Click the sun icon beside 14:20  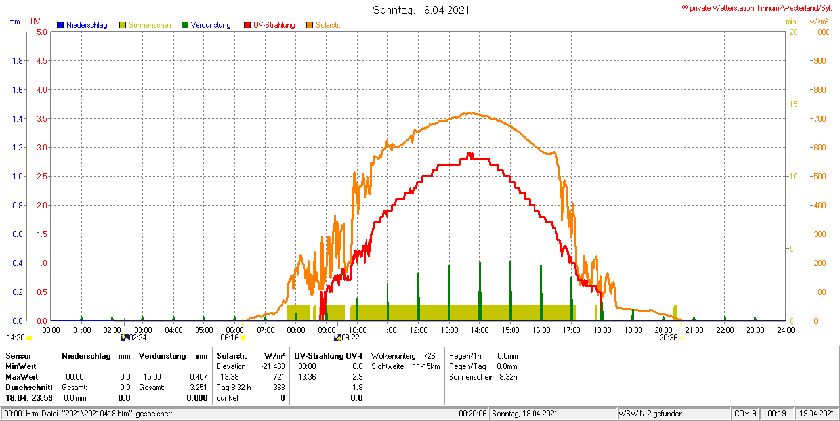pyautogui.click(x=29, y=338)
